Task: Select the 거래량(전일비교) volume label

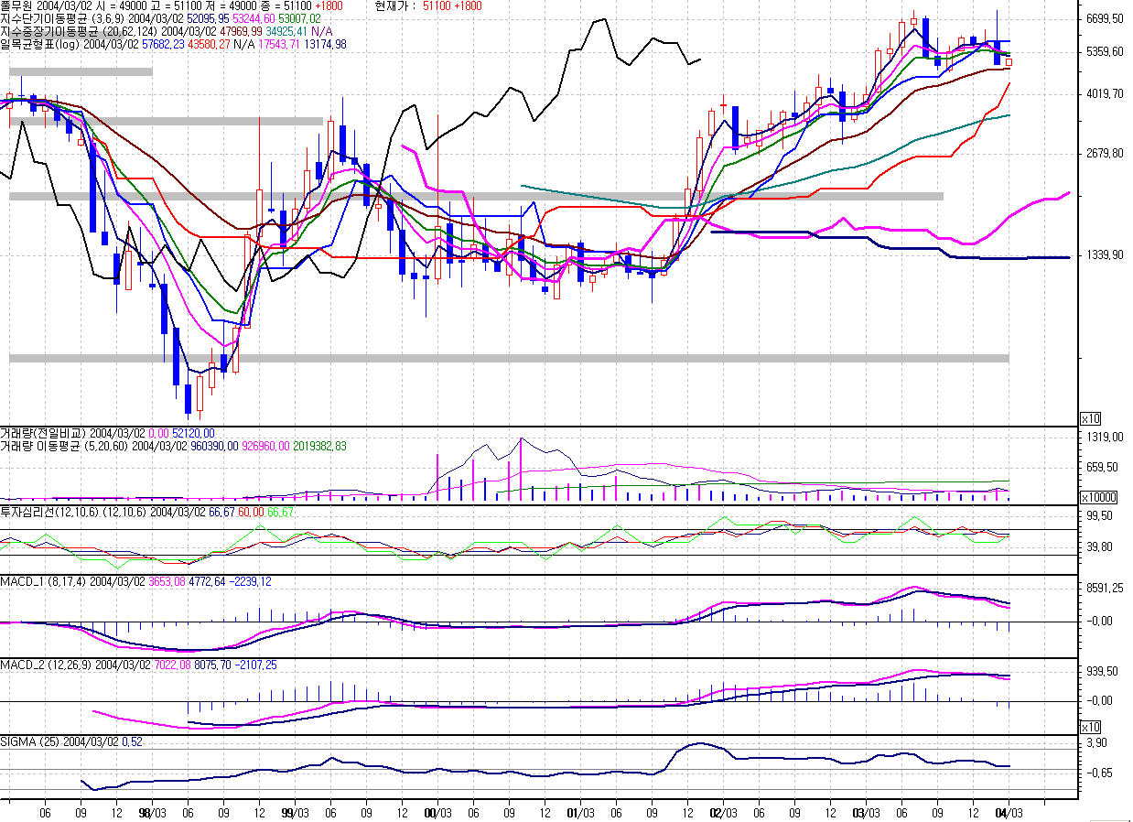Action: click(44, 433)
